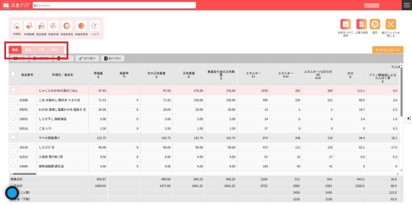Viewport: 412px width, 205px height.
Task: Check the しろさけ 生 row checkbox
Action: click(13, 147)
